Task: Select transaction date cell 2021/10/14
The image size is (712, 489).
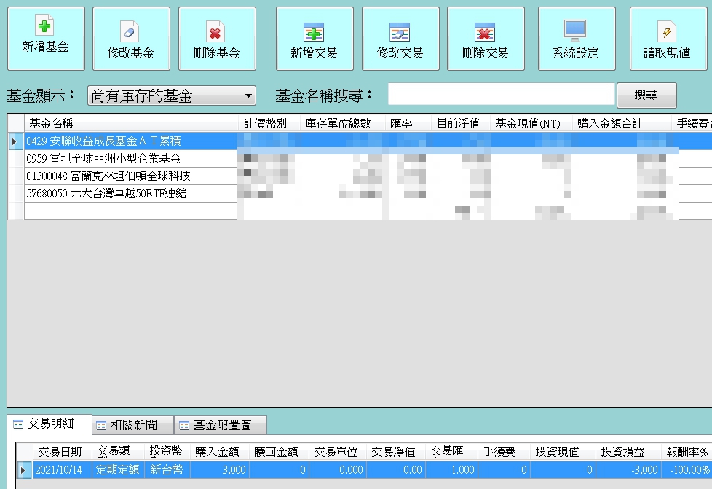Action: click(62, 469)
